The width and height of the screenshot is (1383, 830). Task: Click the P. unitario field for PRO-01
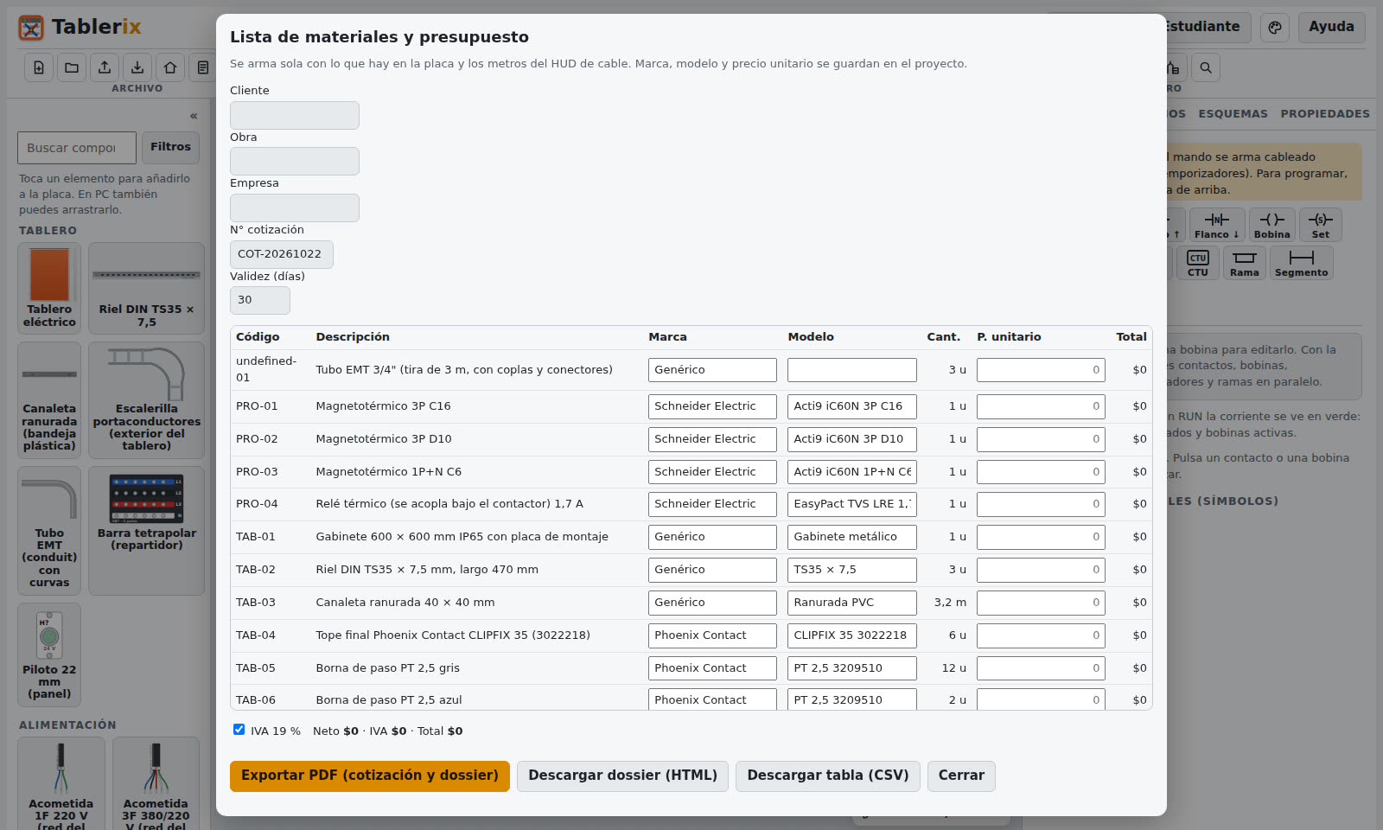(x=1041, y=406)
